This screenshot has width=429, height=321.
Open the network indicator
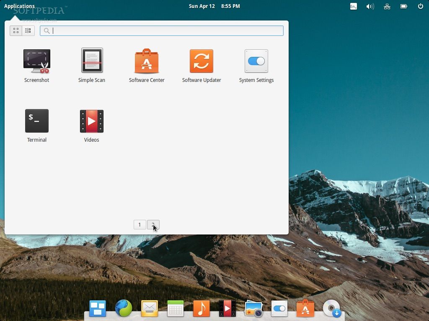[387, 6]
